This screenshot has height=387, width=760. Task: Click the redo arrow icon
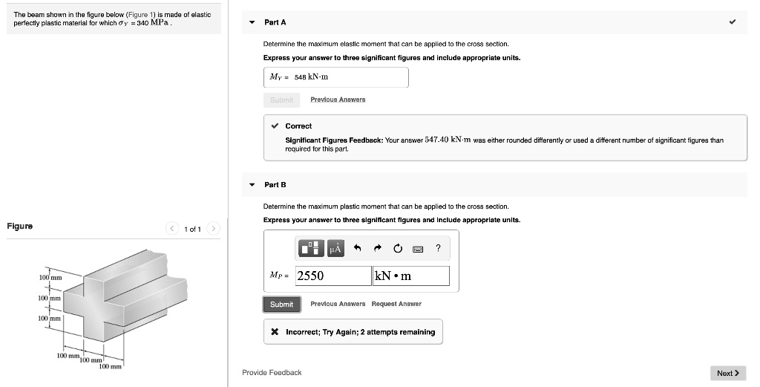click(377, 249)
